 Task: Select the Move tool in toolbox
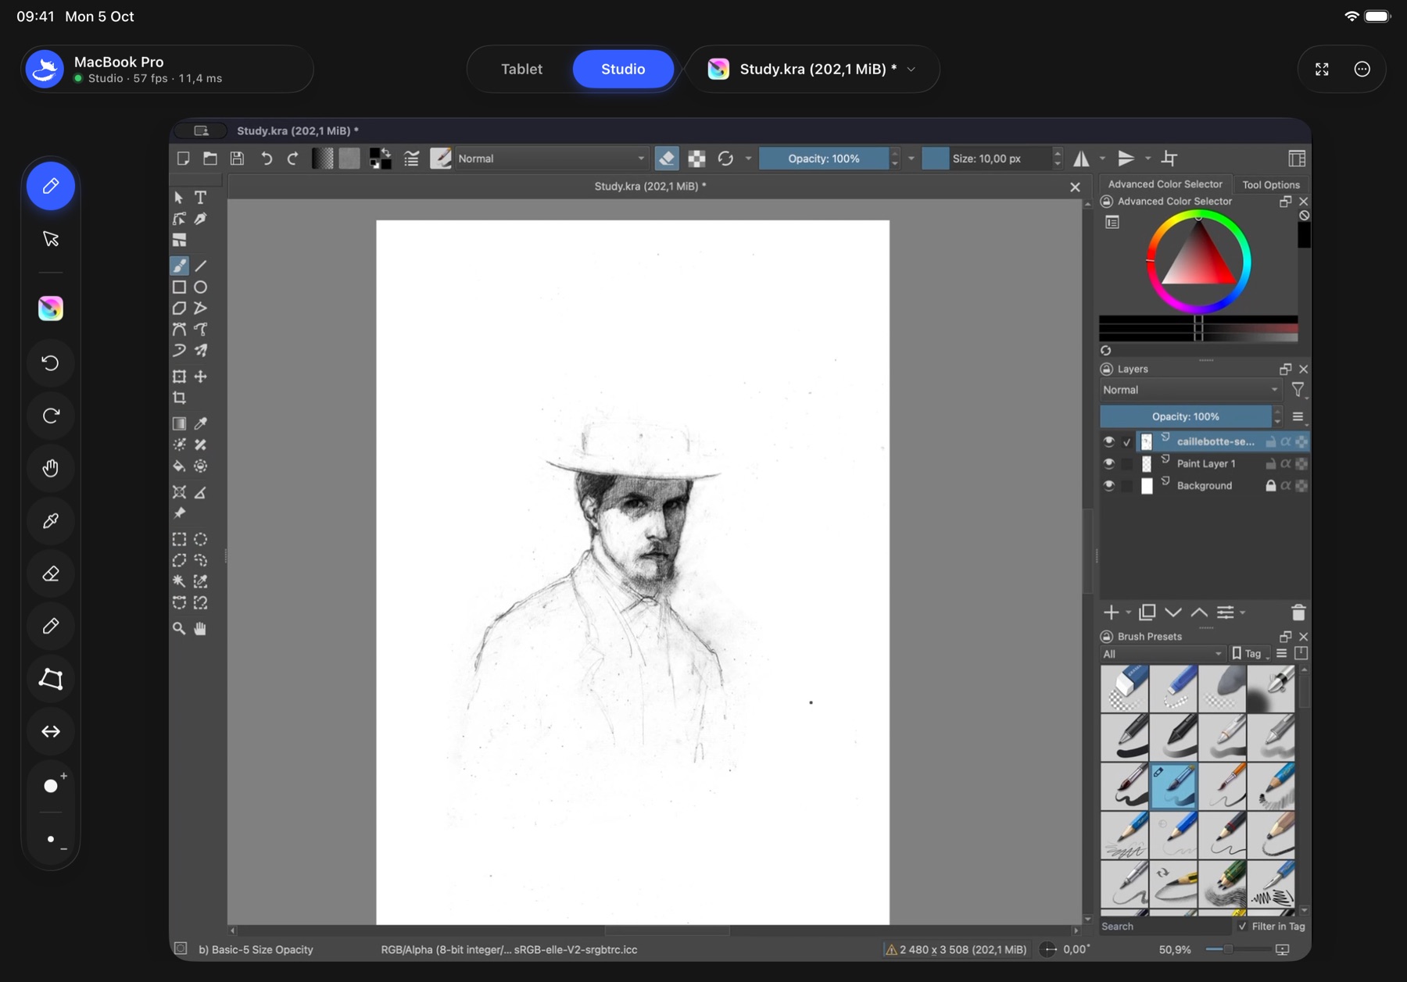pyautogui.click(x=201, y=377)
